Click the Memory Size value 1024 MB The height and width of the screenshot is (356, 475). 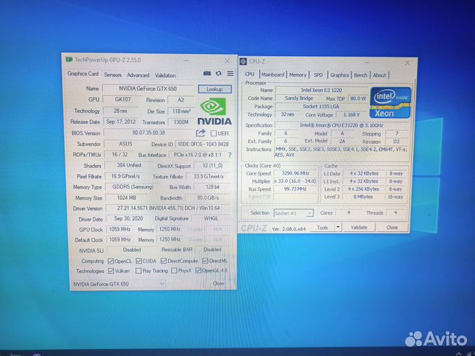[x=127, y=198]
